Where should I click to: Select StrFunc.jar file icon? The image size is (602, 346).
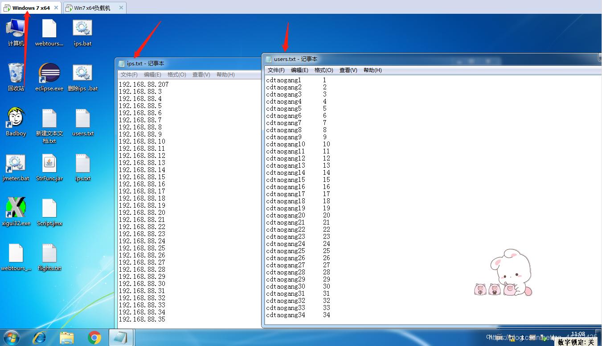pyautogui.click(x=49, y=167)
